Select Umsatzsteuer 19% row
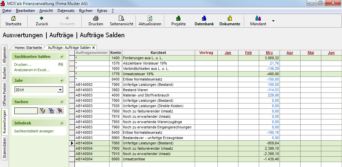This screenshot has width=342, height=167. pyautogui.click(x=205, y=74)
